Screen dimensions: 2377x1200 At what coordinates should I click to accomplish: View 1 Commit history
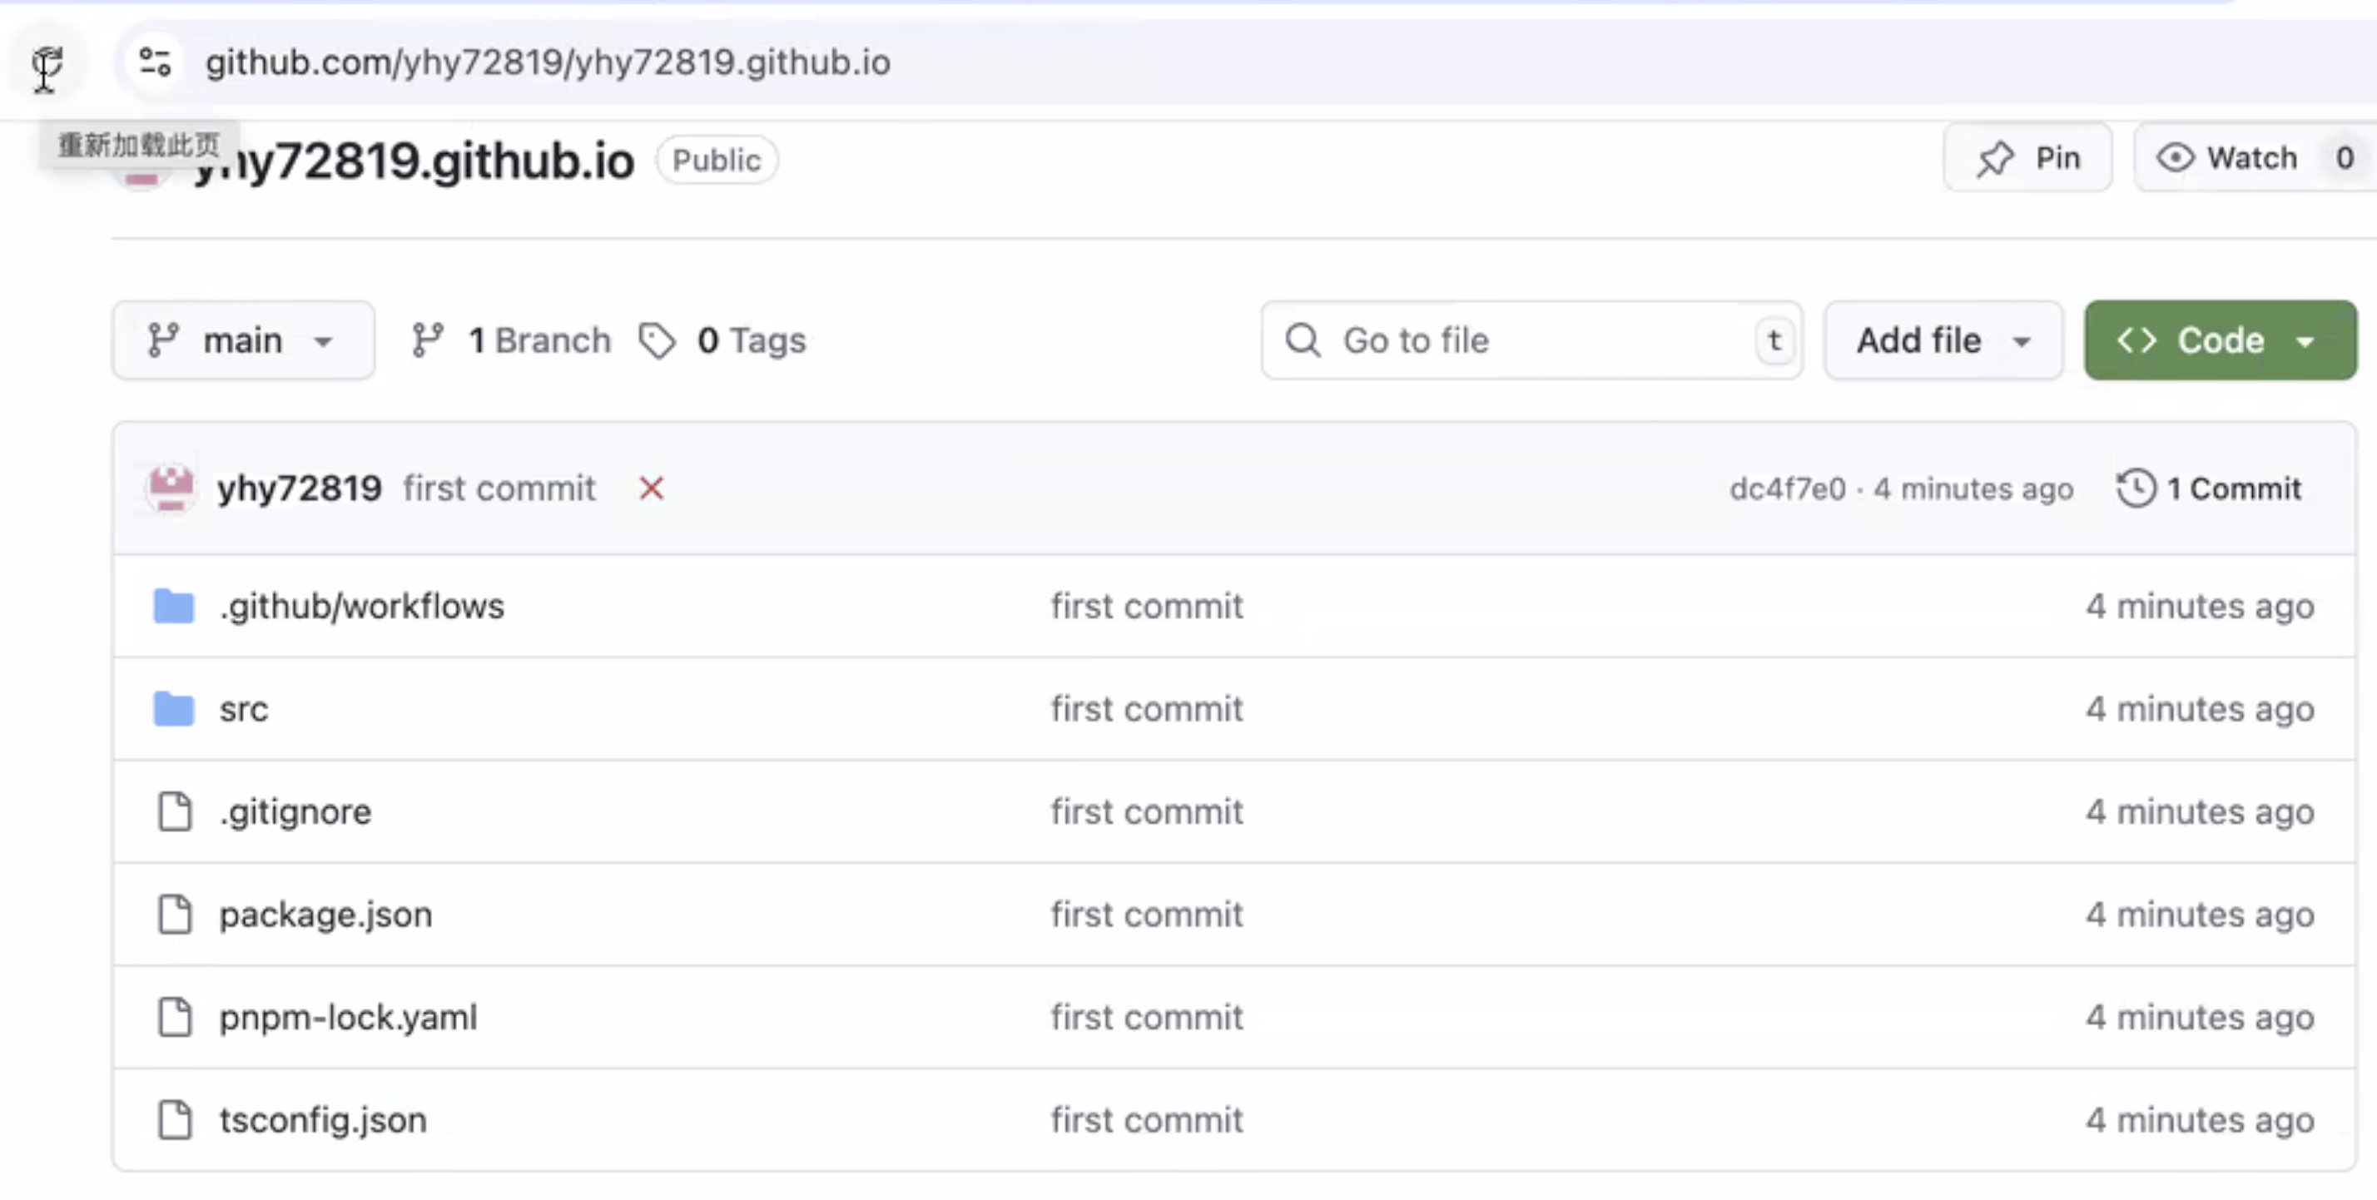pyautogui.click(x=2208, y=488)
